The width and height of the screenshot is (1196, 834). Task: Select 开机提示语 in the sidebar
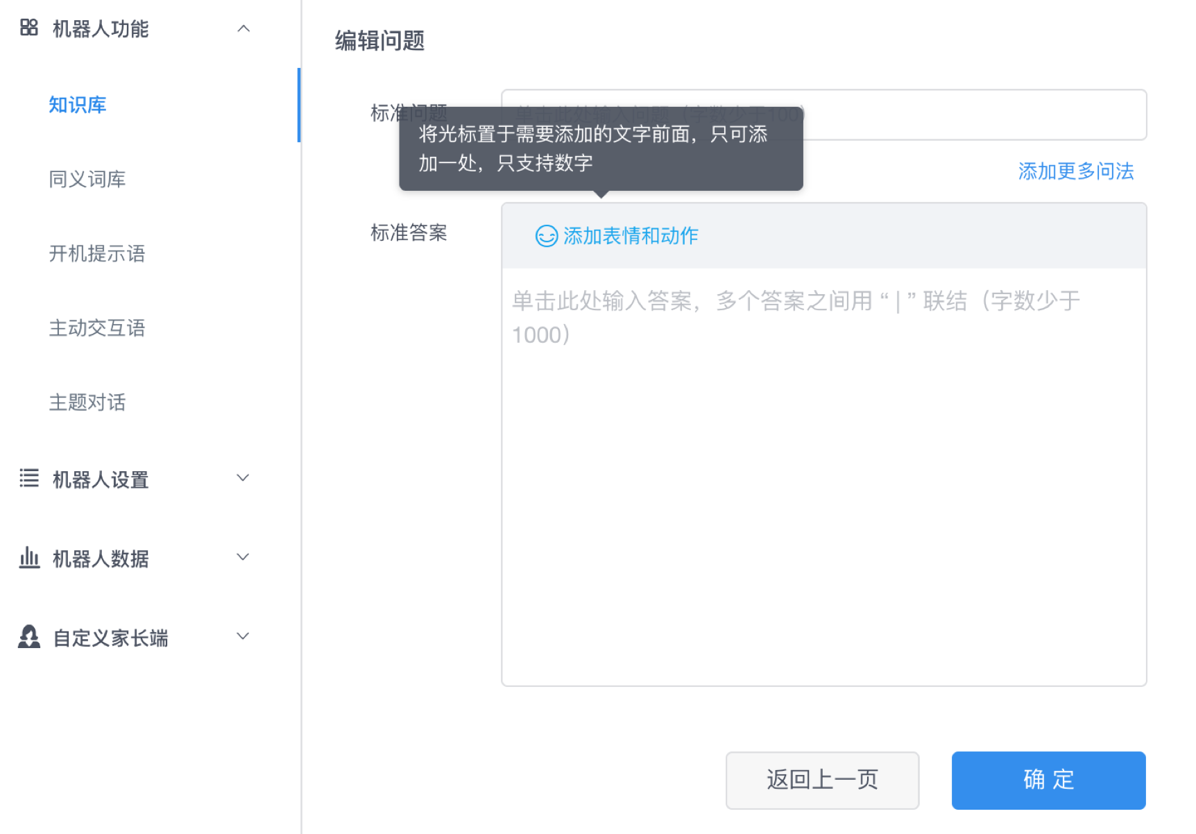pos(97,254)
